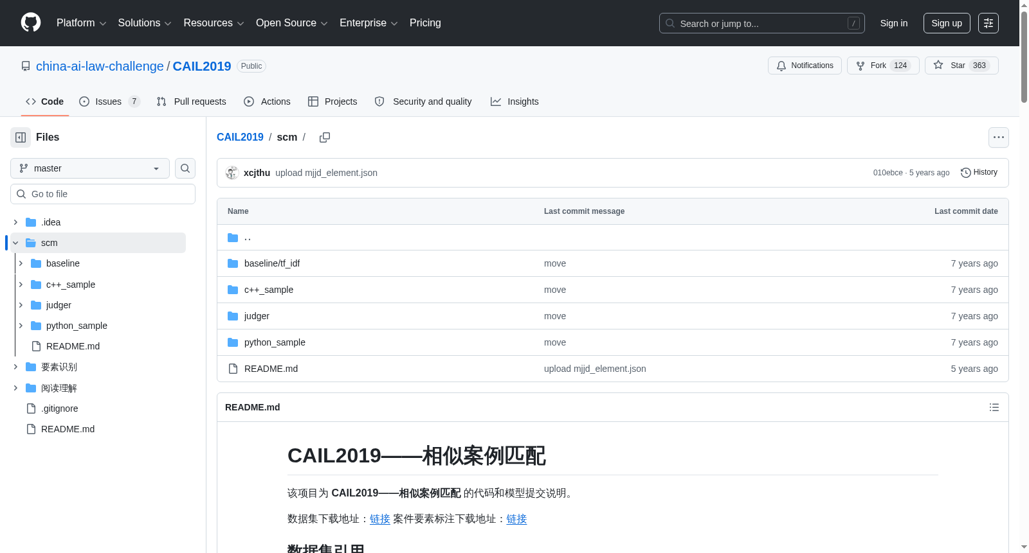Open the Solutions menu

click(145, 23)
